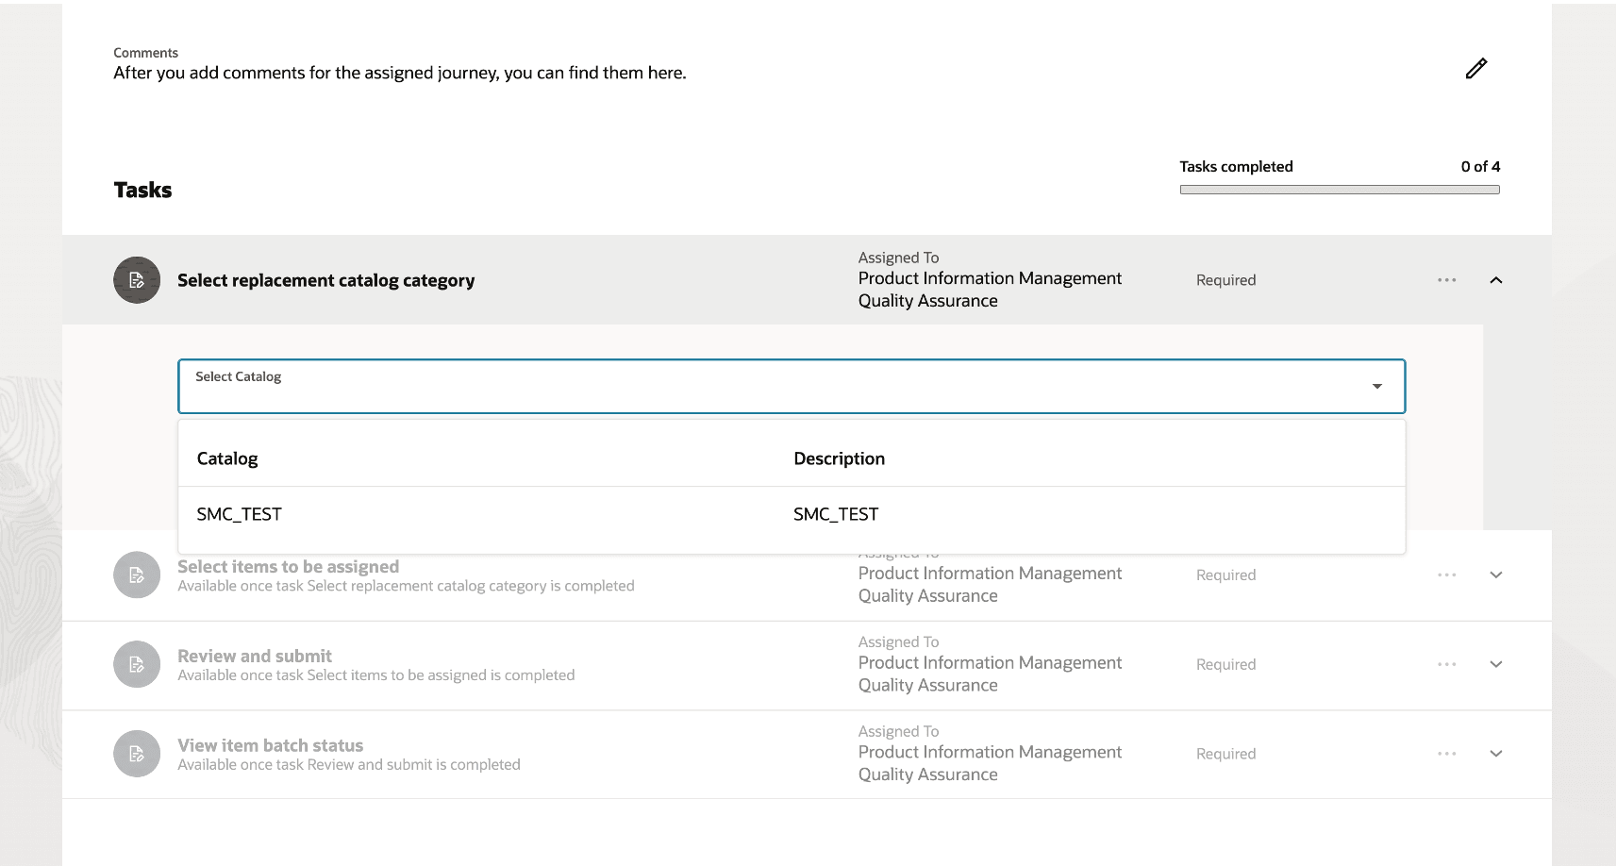Click Required on the Select items row
The width and height of the screenshot is (1617, 866).
1226,575
